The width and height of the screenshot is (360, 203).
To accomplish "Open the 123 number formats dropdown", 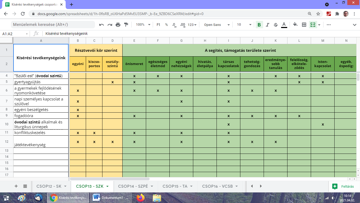I will [192, 25].
